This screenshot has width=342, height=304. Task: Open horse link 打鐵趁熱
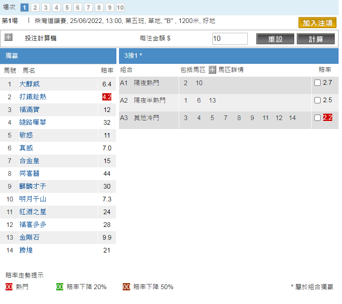(33, 97)
